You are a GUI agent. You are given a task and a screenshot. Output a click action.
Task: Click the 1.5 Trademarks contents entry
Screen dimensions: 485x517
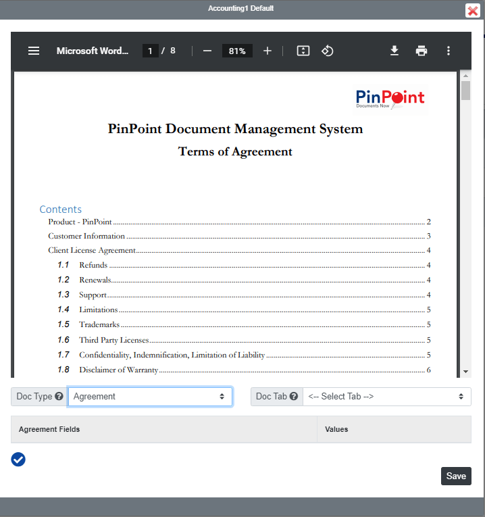point(244,324)
